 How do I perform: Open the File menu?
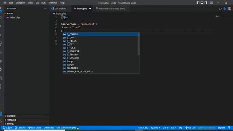point(4,3)
